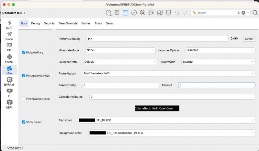Click the Save floppy disk toolbar icon

(x=125, y=13)
